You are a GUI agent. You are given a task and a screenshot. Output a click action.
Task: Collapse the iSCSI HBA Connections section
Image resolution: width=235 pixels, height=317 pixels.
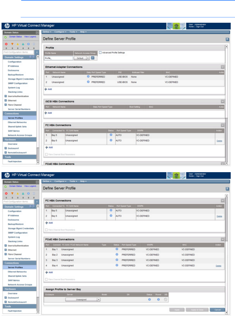(x=222, y=101)
